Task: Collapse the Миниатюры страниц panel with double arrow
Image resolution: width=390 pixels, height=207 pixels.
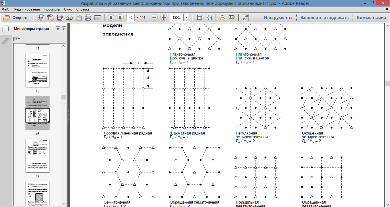Action: pos(58,29)
